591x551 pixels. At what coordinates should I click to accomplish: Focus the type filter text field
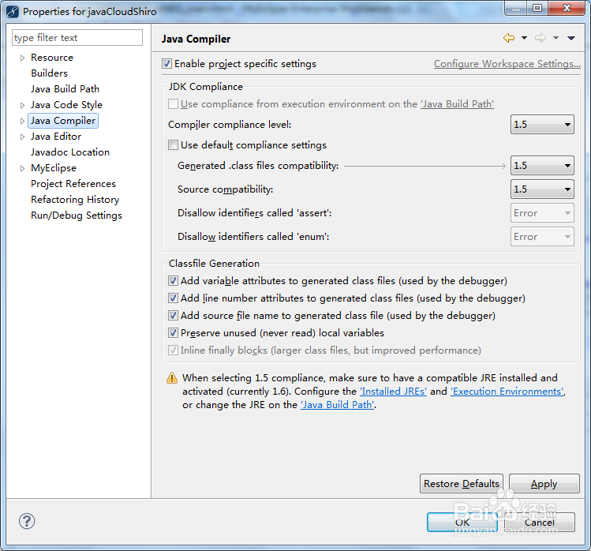click(x=77, y=38)
